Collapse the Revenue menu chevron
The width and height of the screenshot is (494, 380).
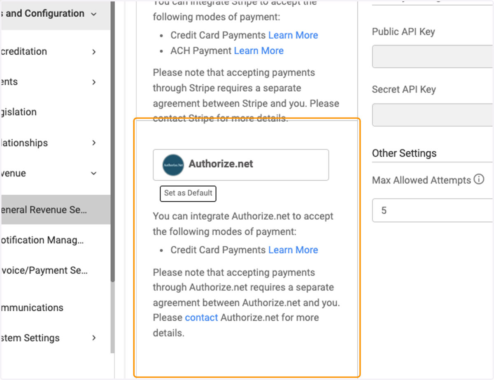coord(94,174)
